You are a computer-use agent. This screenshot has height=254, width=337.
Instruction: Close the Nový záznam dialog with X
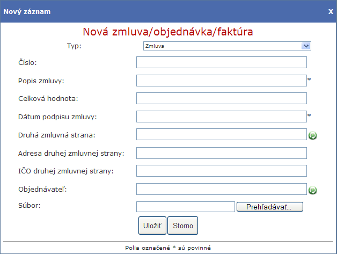point(331,11)
